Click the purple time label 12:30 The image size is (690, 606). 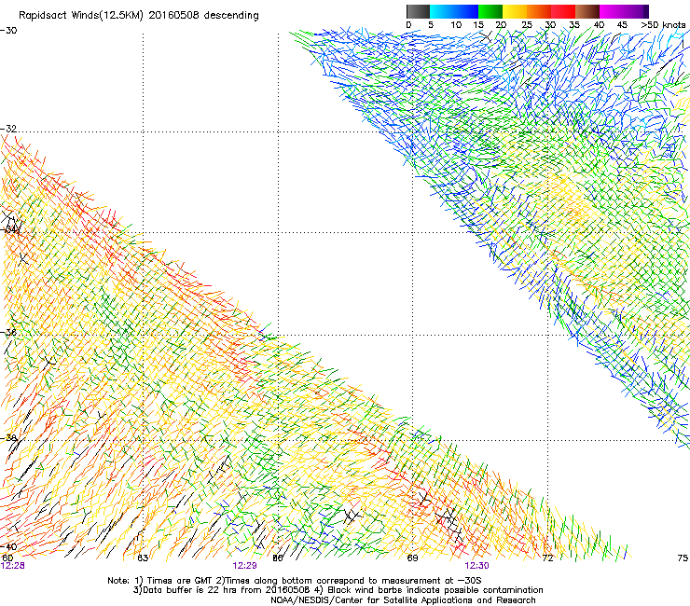click(477, 566)
